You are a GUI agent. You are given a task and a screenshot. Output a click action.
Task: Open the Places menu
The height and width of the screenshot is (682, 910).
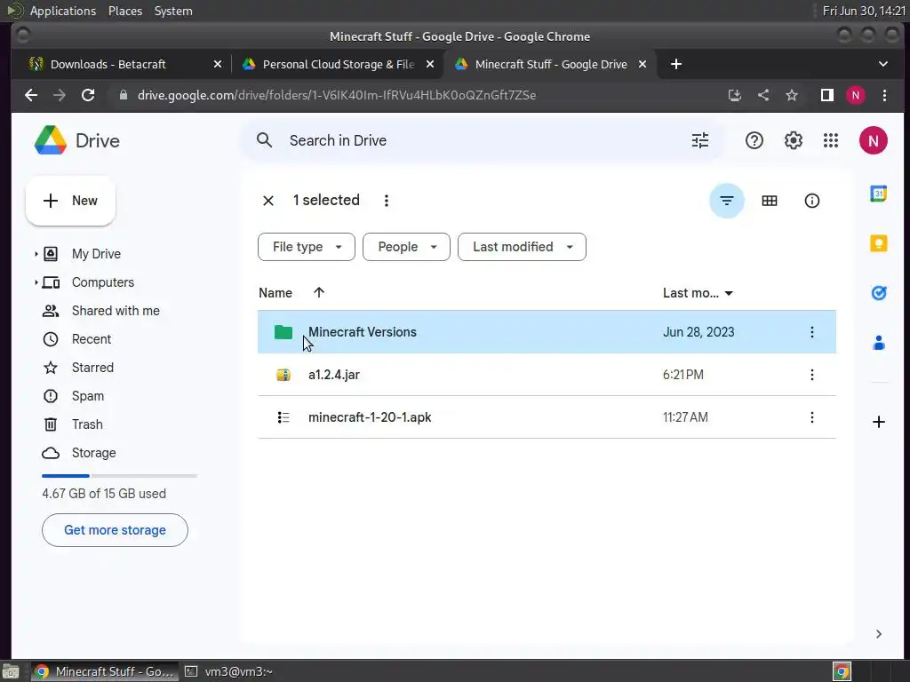[124, 11]
